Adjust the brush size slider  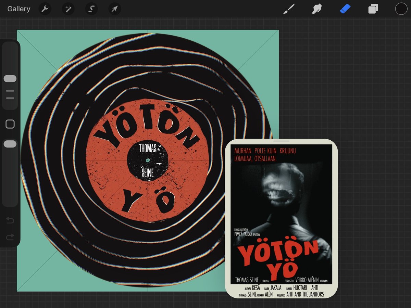pos(10,79)
